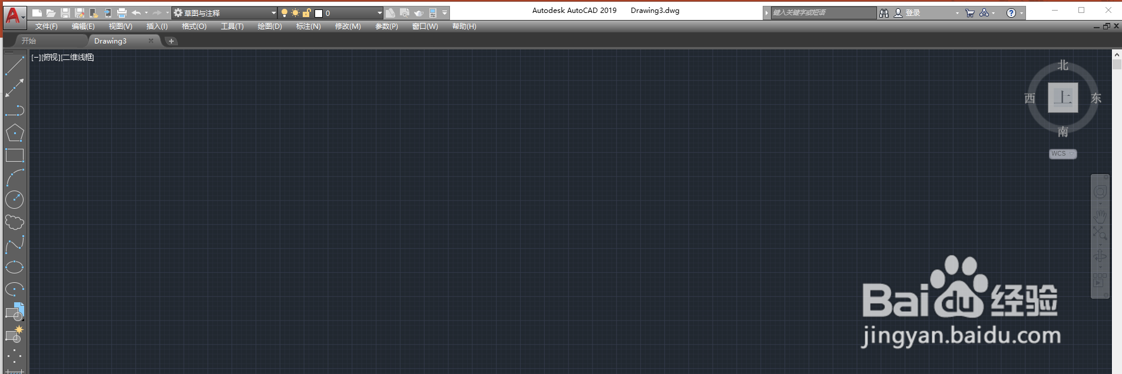Click the Pan hand in navigation bar

1100,216
